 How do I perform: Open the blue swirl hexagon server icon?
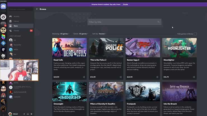click(3, 43)
